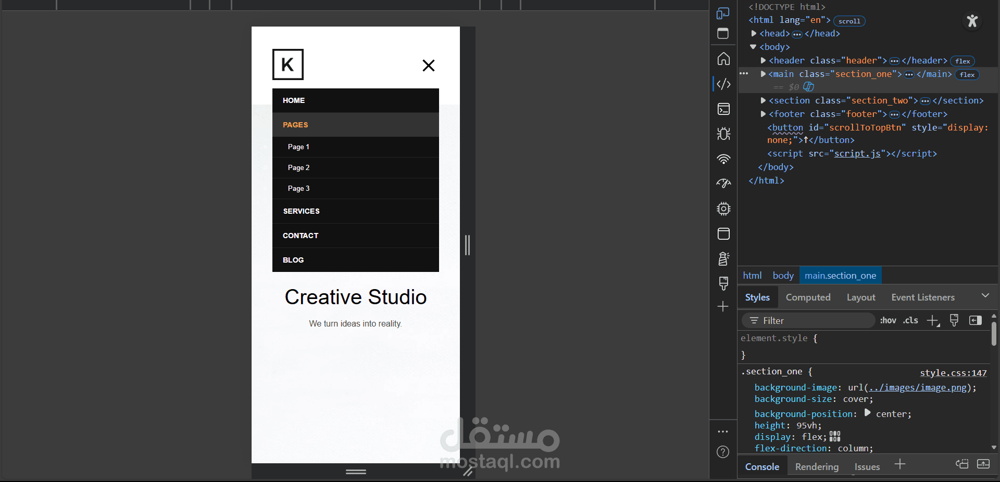This screenshot has height=482, width=1000.
Task: Click the Styles pane scrollbar thumb
Action: pos(994,334)
